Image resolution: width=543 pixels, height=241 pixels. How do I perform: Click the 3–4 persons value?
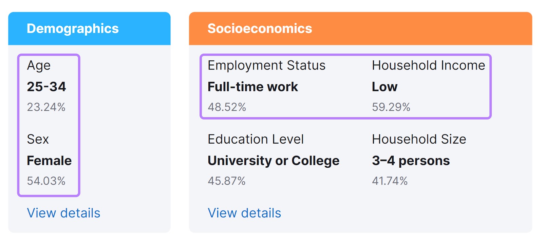(411, 161)
